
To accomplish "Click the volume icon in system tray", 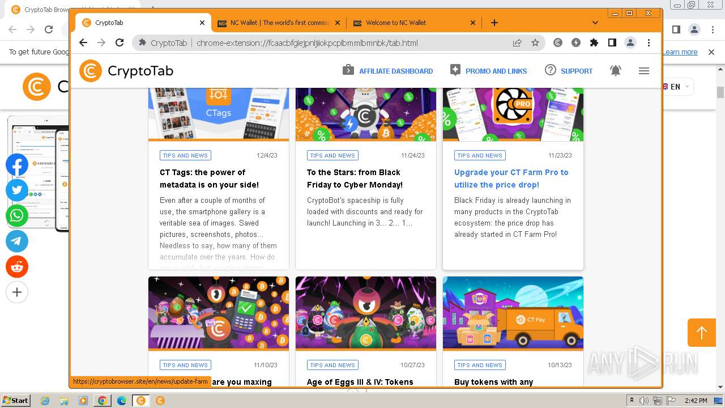I will (644, 401).
